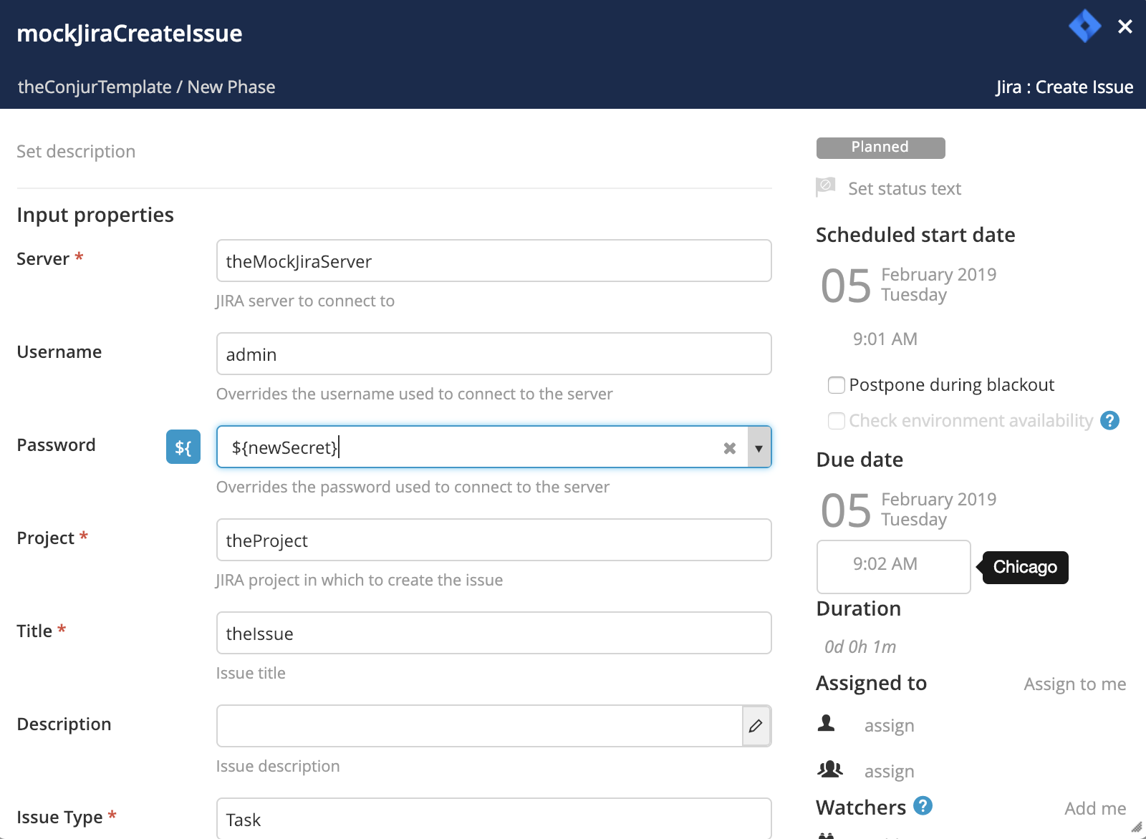
Task: Edit the Duration value 0d 0h 1m
Action: coord(860,647)
